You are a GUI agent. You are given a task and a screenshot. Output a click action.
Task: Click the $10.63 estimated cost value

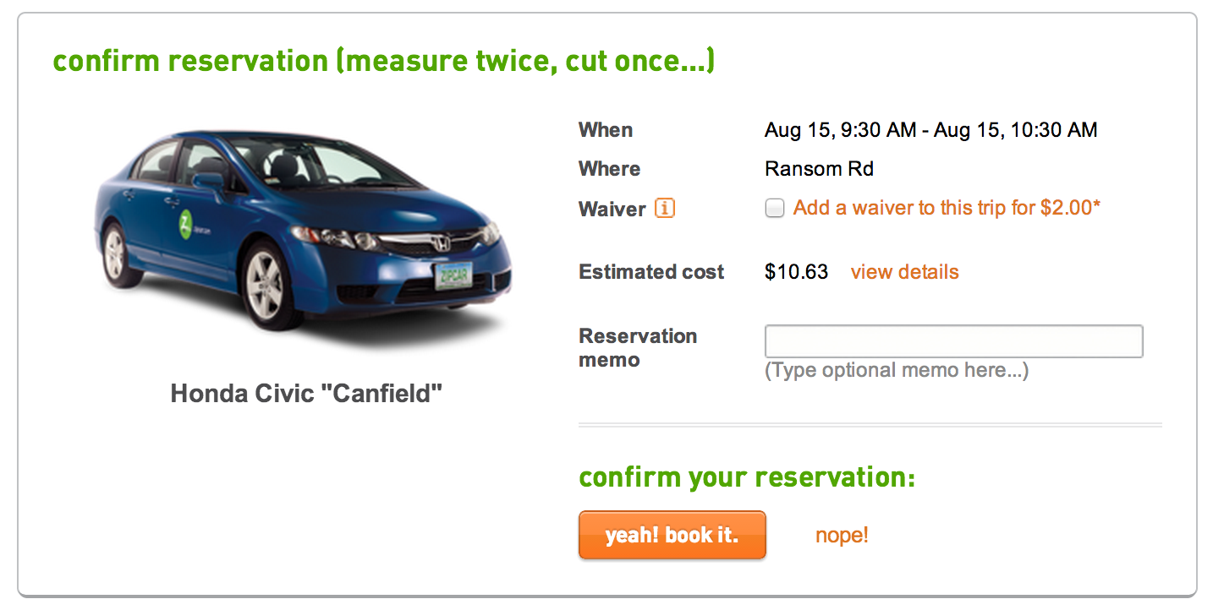coord(796,272)
